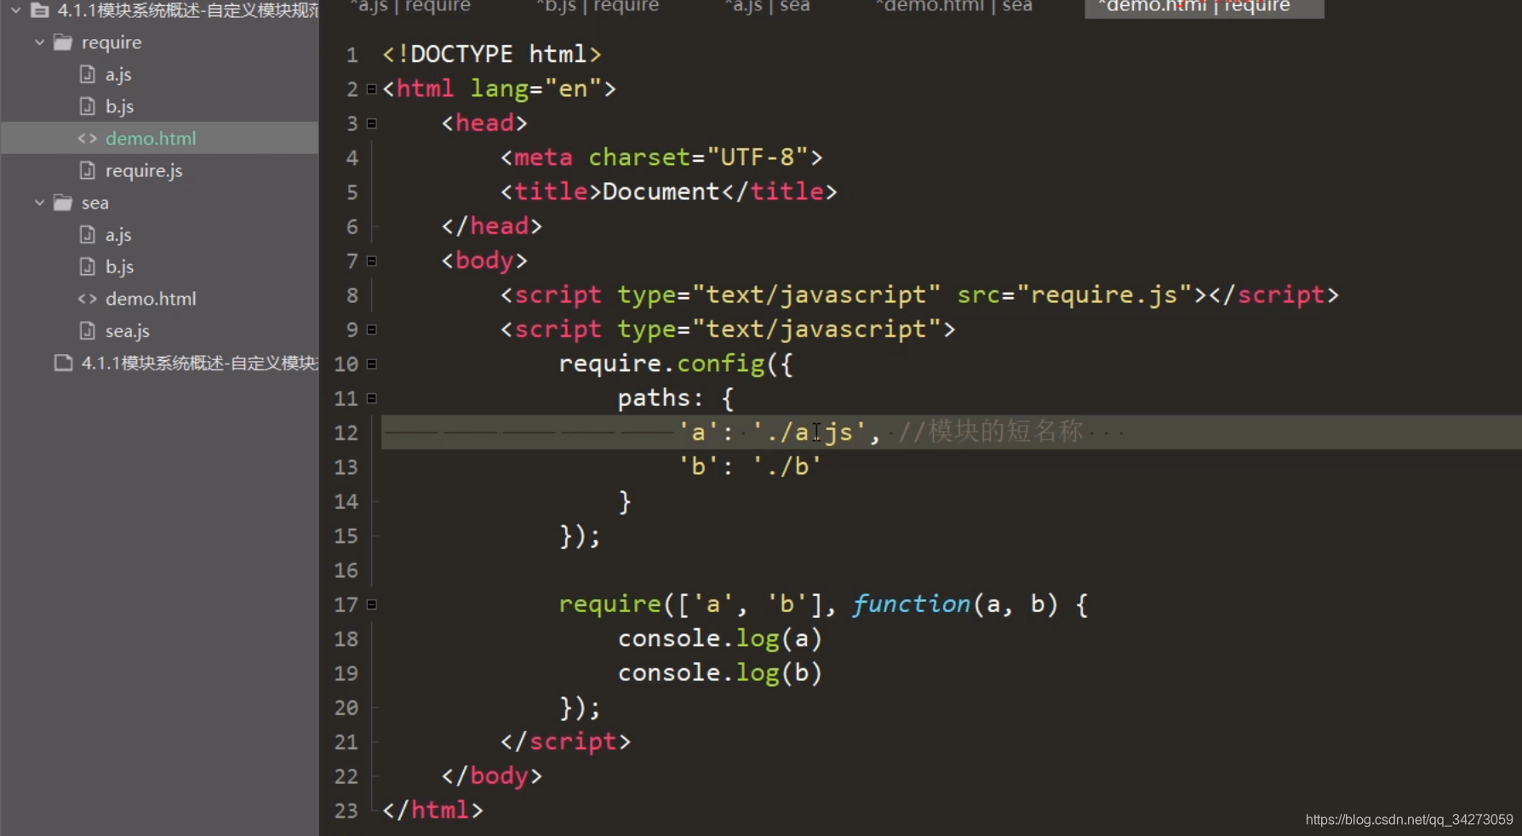The width and height of the screenshot is (1522, 836).
Task: Open b.js in the sea folder
Action: (119, 266)
